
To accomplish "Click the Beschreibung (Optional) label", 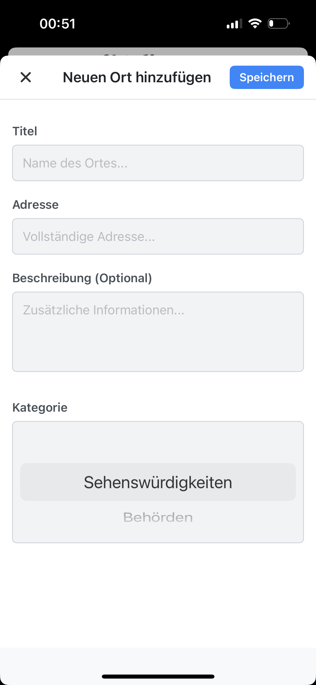I will pyautogui.click(x=82, y=278).
